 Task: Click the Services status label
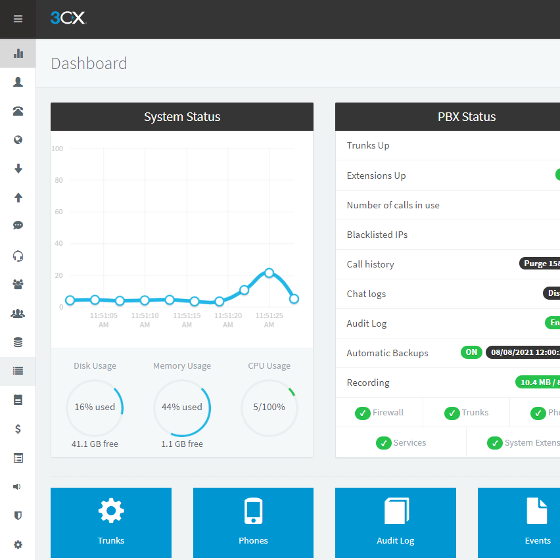pos(409,443)
